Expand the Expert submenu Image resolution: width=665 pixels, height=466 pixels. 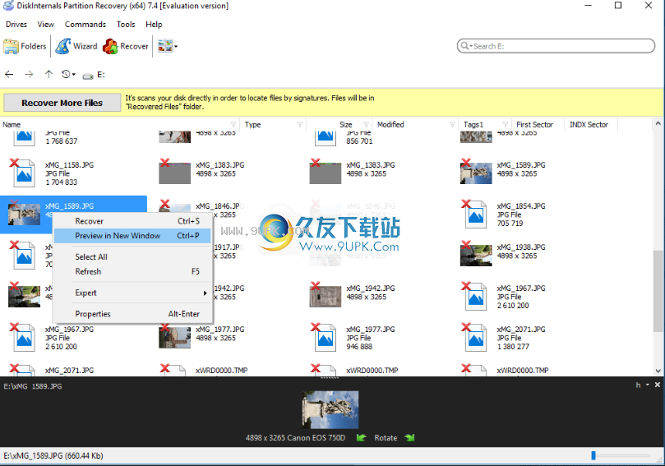point(132,293)
